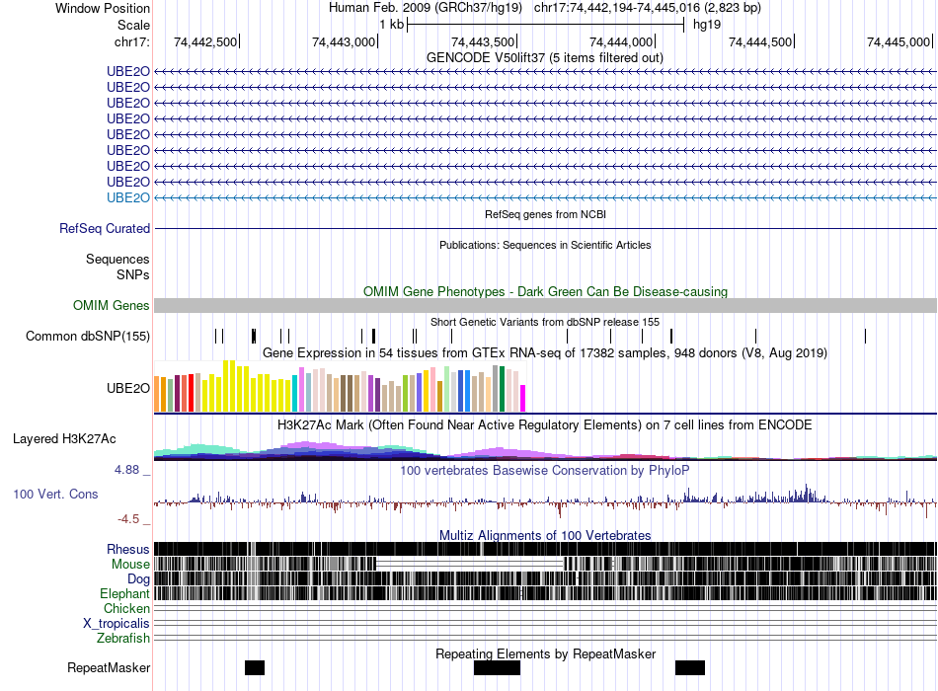Click the Sequences label of Publications track
The height and width of the screenshot is (691, 938).
point(117,259)
